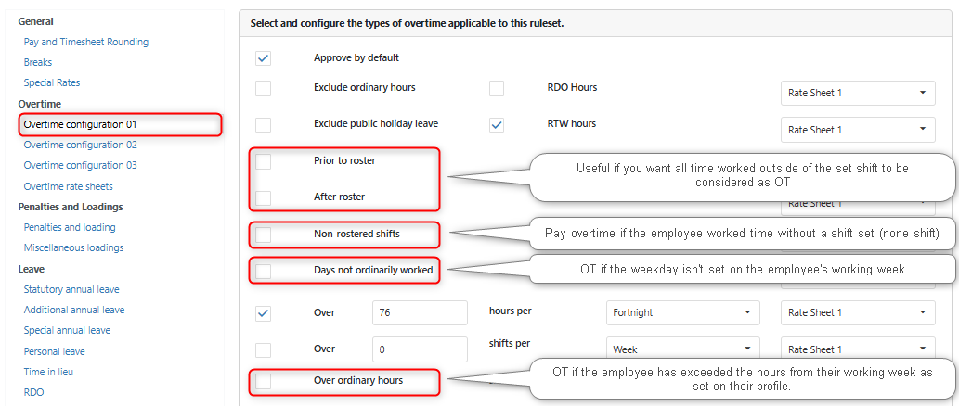Open Statutory annual leave settings
The width and height of the screenshot is (959, 406).
point(71,289)
